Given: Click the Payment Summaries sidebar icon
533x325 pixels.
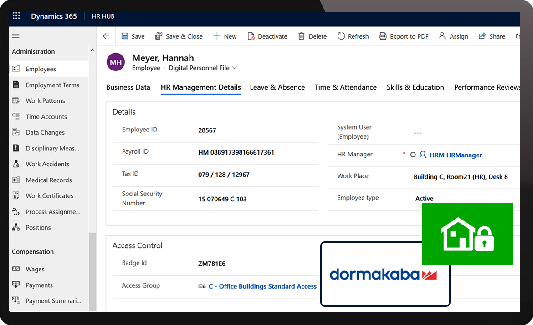Looking at the screenshot, I should tap(16, 300).
